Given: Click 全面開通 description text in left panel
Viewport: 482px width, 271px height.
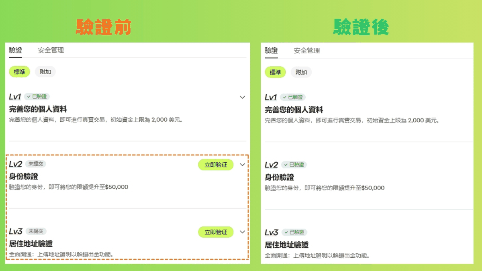Looking at the screenshot, I should [x=61, y=254].
